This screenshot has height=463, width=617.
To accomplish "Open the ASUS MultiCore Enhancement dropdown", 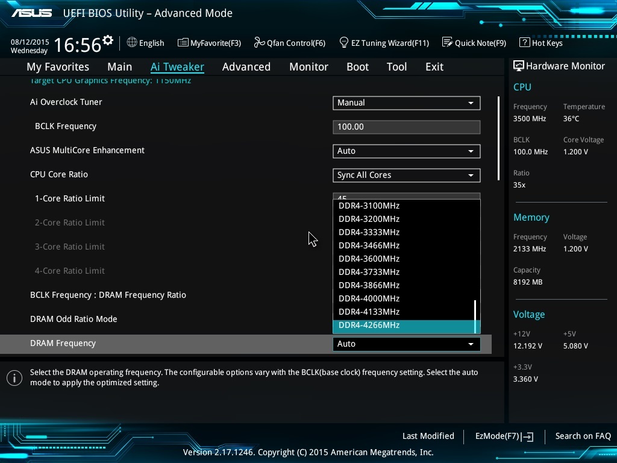I will click(x=407, y=151).
